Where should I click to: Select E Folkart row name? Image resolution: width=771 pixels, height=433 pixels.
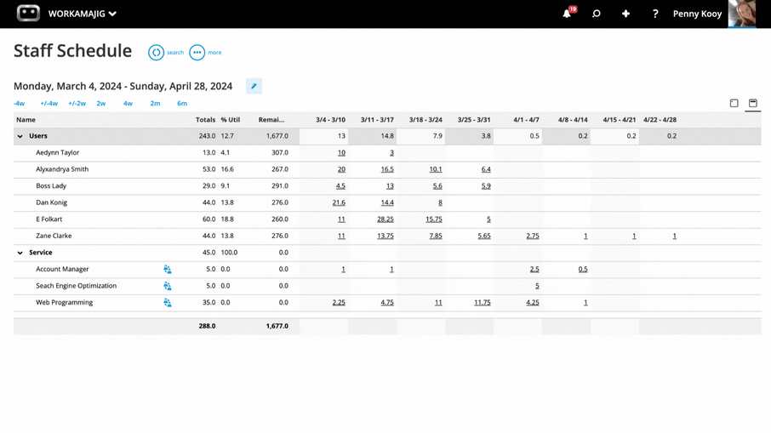pos(49,219)
